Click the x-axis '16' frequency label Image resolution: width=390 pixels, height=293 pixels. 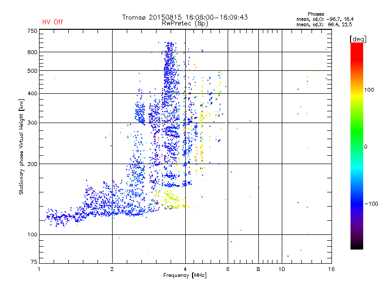pos(331,269)
